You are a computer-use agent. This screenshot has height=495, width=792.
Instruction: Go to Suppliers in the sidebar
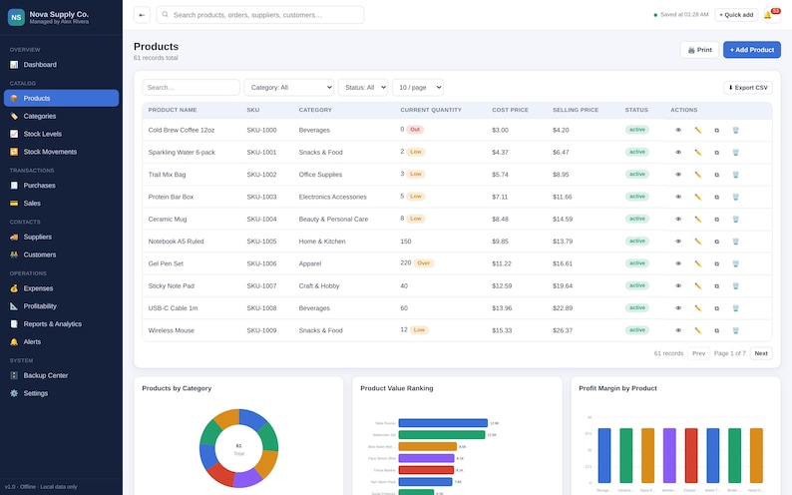[61, 237]
